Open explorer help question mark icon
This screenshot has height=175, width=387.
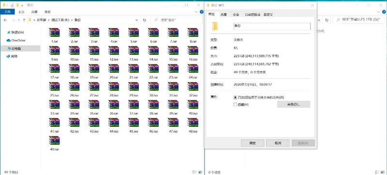202,12
